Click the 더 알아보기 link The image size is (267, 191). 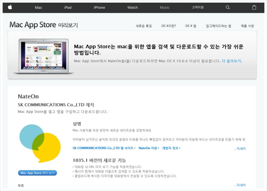232,61
